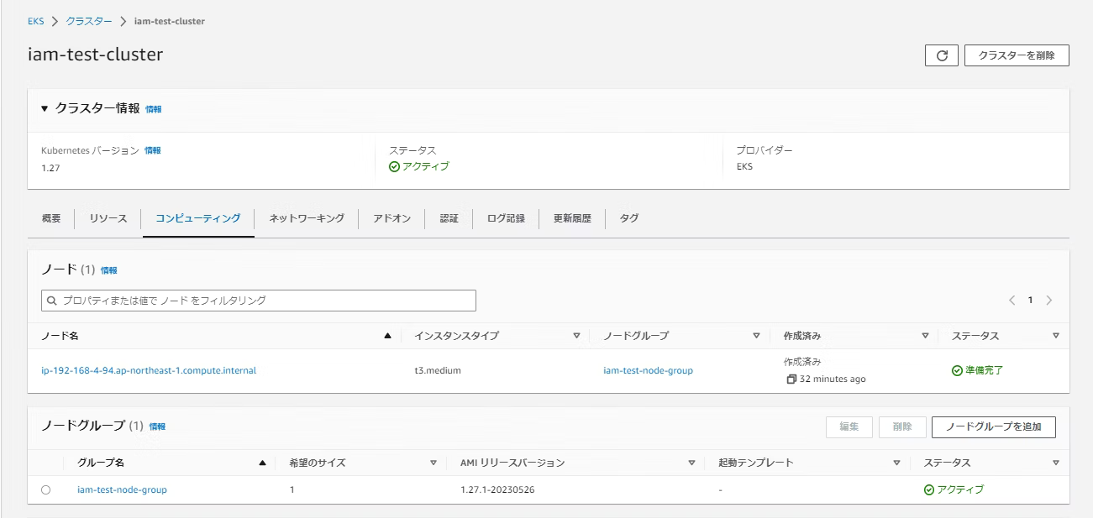
Task: Click the ノードグループを追加 button
Action: click(x=993, y=426)
